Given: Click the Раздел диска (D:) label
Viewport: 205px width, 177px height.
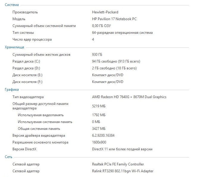Looking at the screenshot, I should [x=26, y=68].
